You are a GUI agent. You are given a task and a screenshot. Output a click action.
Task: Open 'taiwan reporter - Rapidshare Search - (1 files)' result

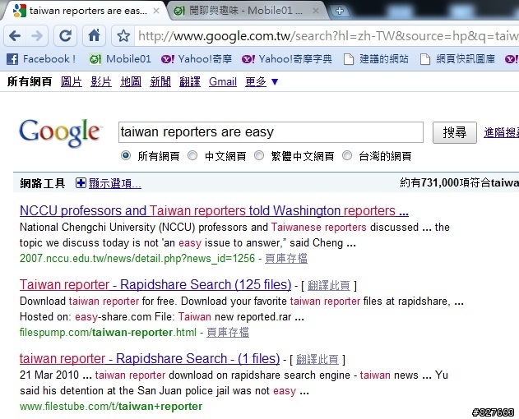pos(150,358)
